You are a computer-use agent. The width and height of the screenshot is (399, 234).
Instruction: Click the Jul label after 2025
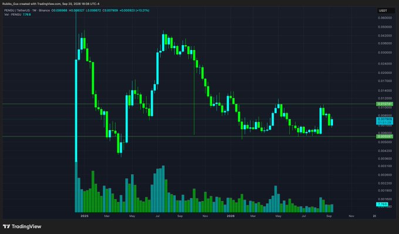click(x=157, y=216)
